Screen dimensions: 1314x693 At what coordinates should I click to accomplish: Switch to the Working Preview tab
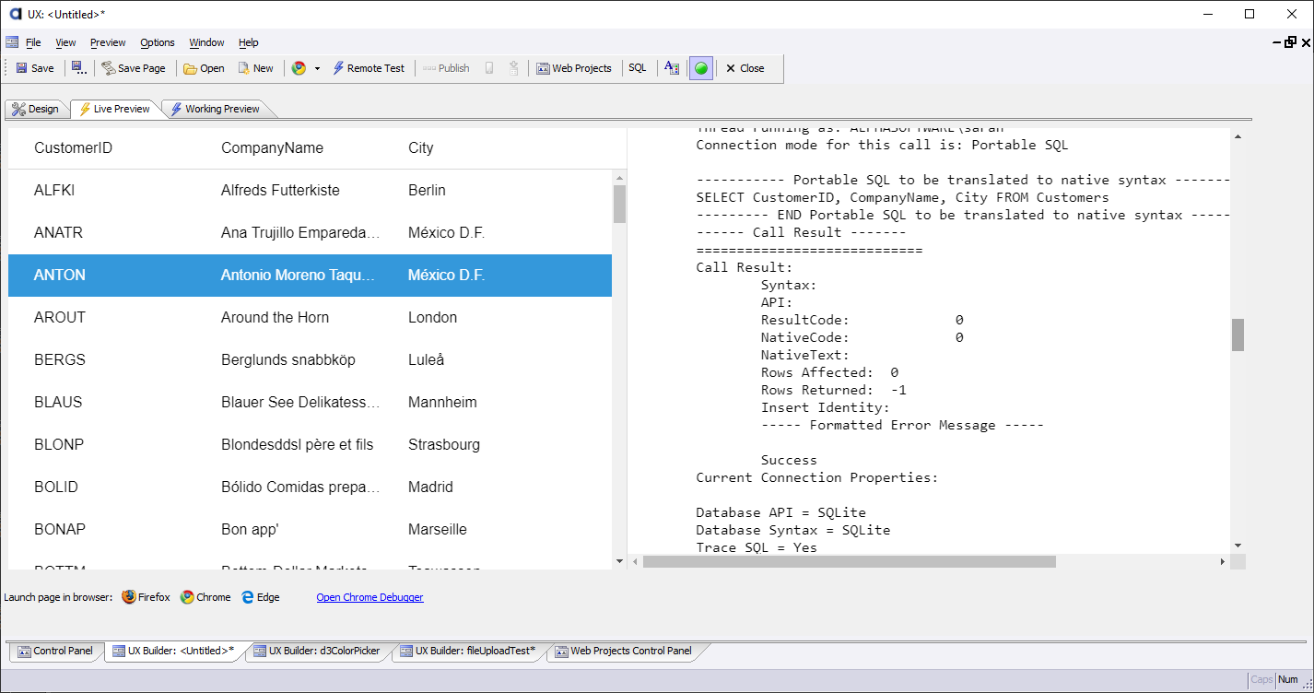(x=215, y=109)
